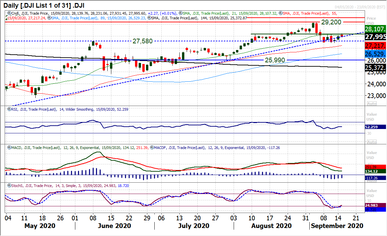Click the 25,990 horizontal level label
Viewport: 387px width, 236px height.
(275, 60)
